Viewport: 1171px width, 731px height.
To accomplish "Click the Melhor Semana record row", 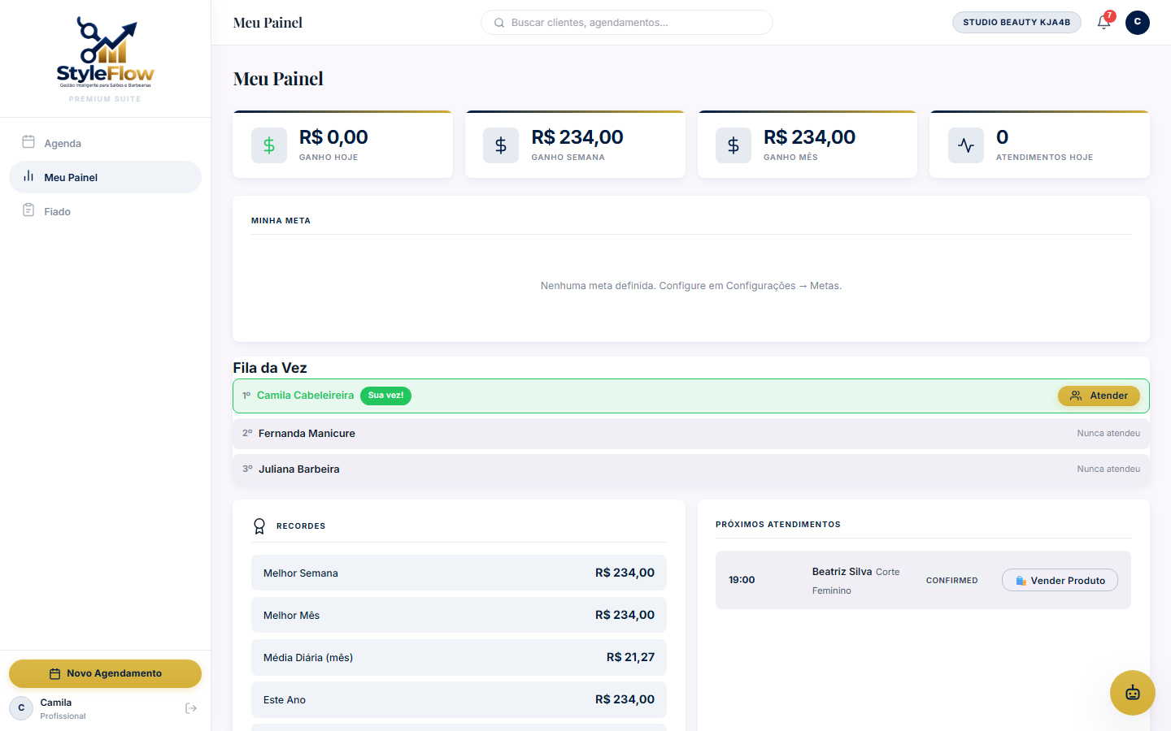I will [459, 573].
